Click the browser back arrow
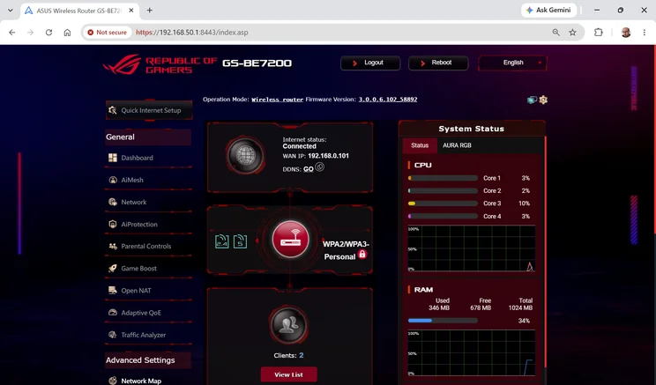This screenshot has height=385, width=656. click(12, 33)
